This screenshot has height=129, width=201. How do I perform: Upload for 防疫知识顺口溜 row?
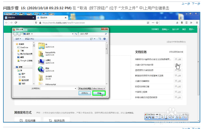tap(178, 86)
